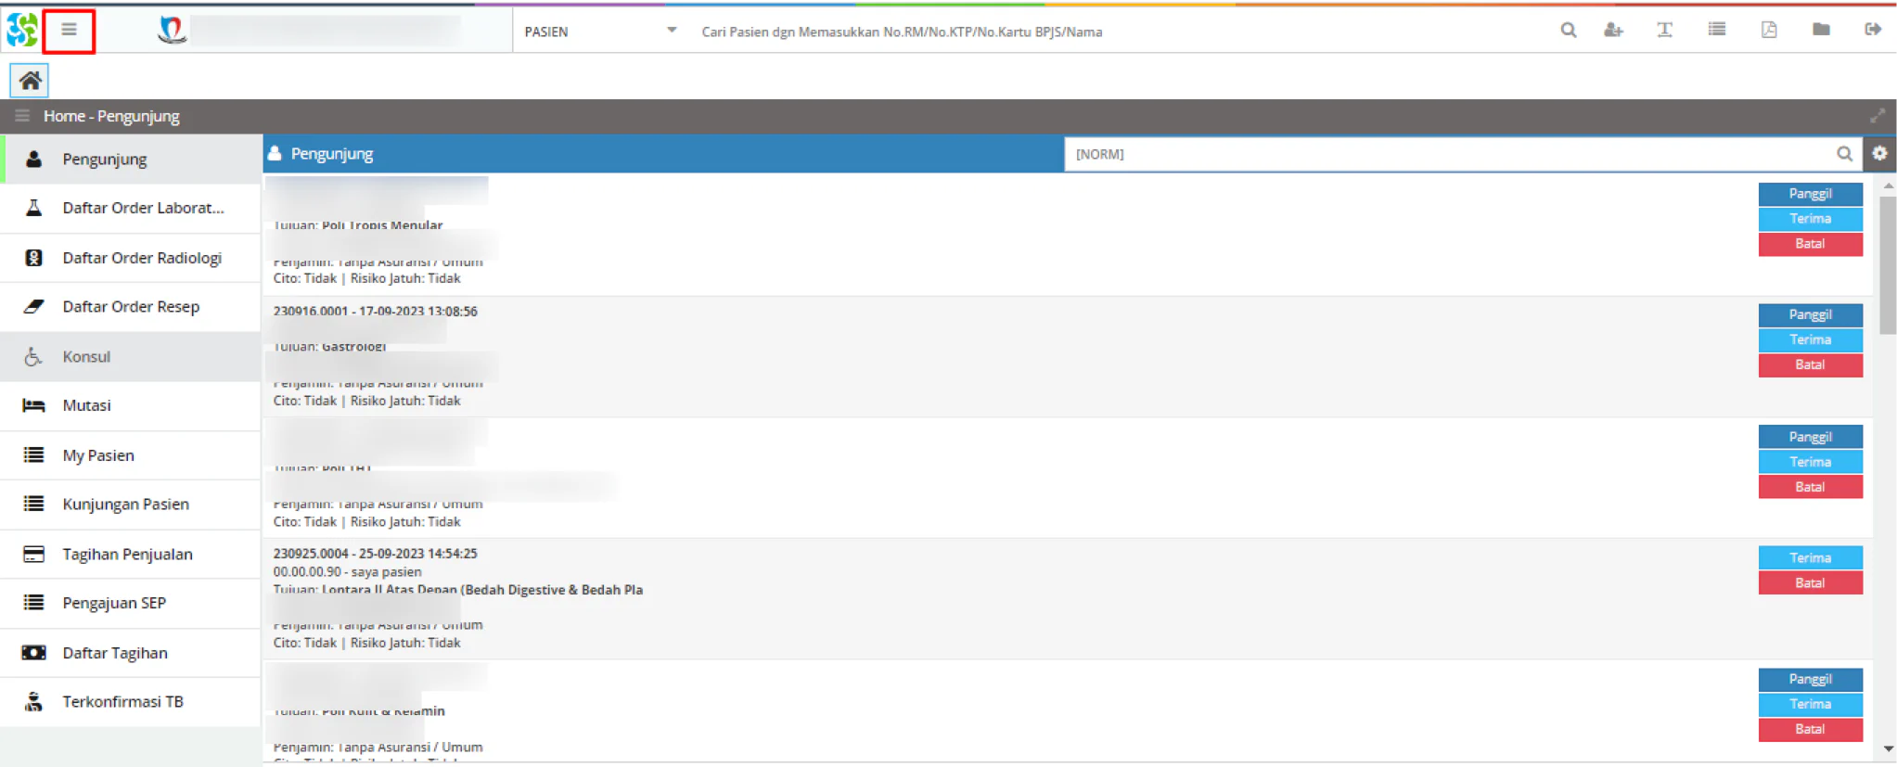Click the home icon button
The width and height of the screenshot is (1897, 767).
point(30,81)
